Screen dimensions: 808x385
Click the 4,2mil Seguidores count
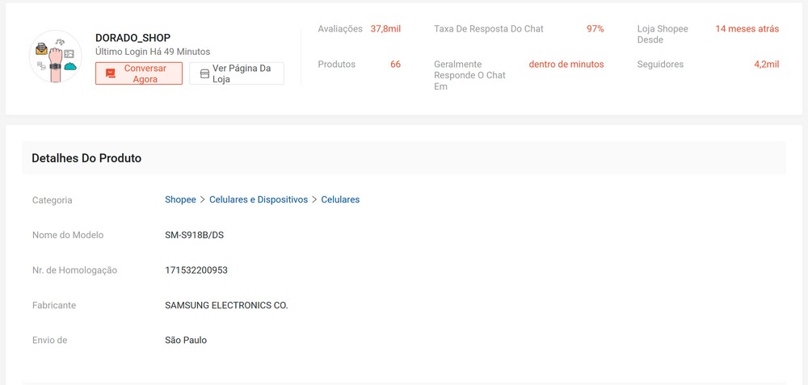(x=766, y=65)
